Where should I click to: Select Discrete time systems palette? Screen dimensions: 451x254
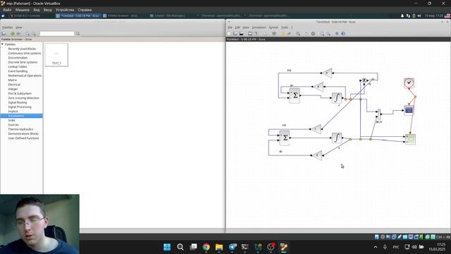[23, 62]
